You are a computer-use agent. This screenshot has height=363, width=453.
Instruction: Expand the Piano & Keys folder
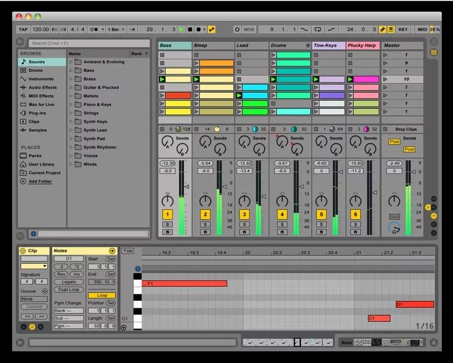(71, 104)
